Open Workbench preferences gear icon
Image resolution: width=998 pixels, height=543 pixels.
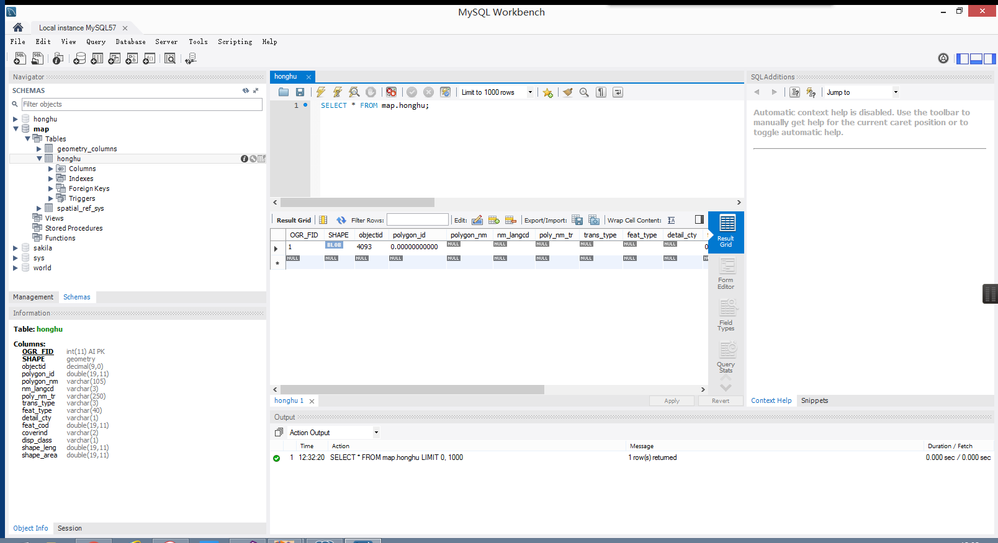943,58
